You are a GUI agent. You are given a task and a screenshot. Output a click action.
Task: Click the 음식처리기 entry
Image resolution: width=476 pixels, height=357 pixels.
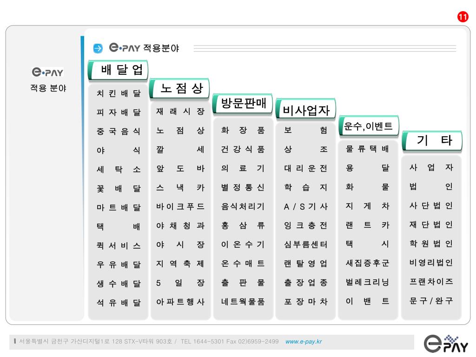tap(243, 206)
